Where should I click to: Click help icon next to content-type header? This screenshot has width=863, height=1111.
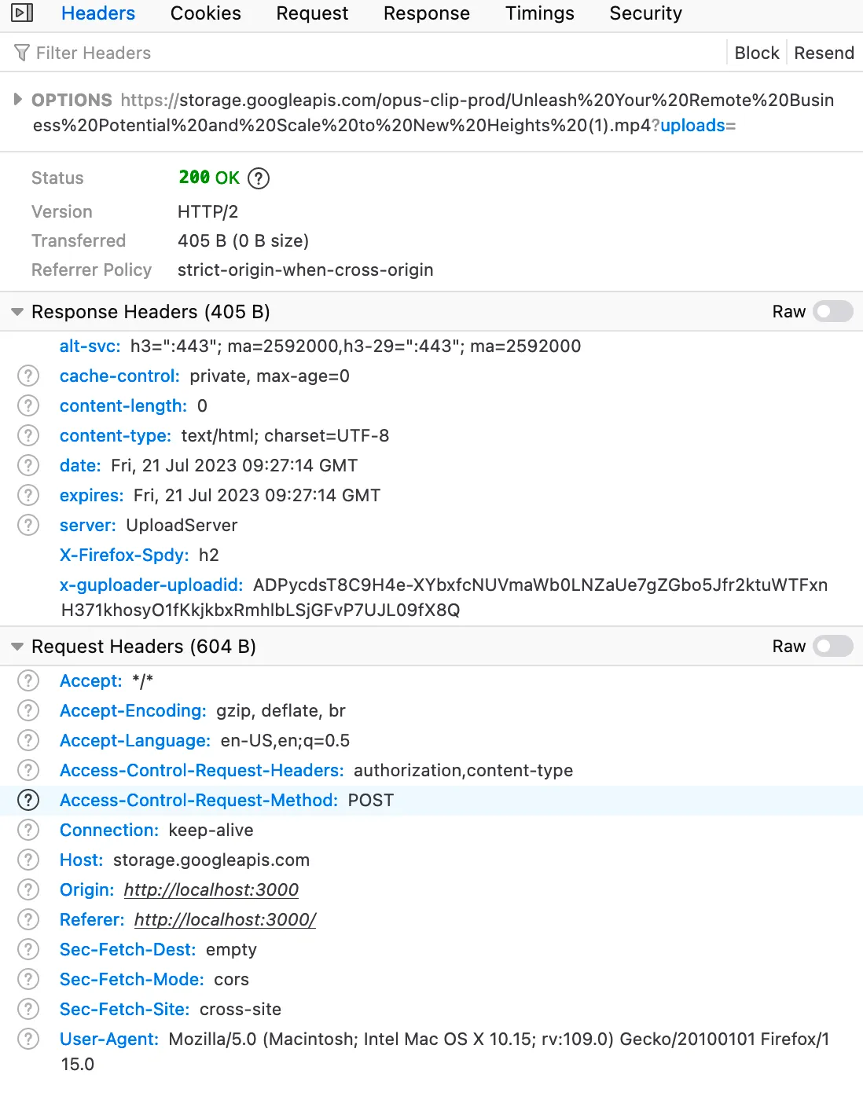click(x=28, y=436)
